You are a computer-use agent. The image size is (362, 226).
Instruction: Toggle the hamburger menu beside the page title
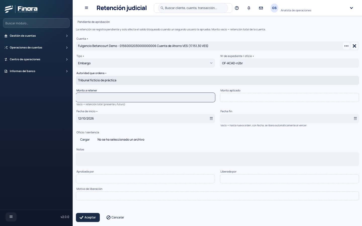(x=86, y=8)
